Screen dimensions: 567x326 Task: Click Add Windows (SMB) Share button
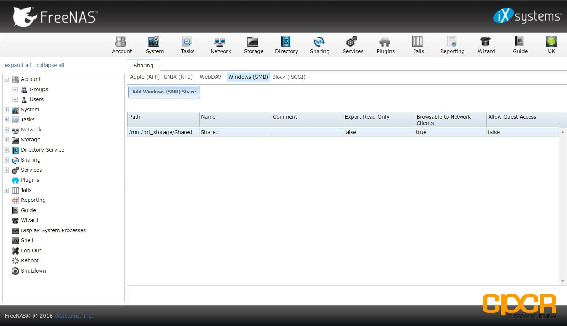[164, 92]
